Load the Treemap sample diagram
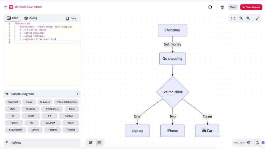This screenshot has height=149, width=265. [x=71, y=130]
